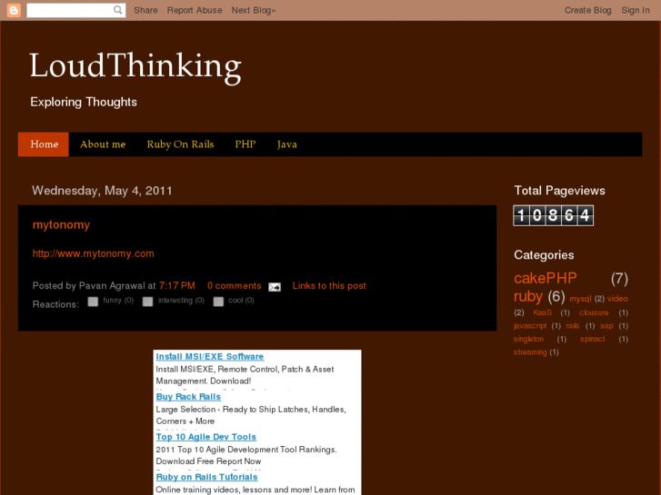Click the email post envelope icon
The width and height of the screenshot is (661, 495).
pos(275,287)
